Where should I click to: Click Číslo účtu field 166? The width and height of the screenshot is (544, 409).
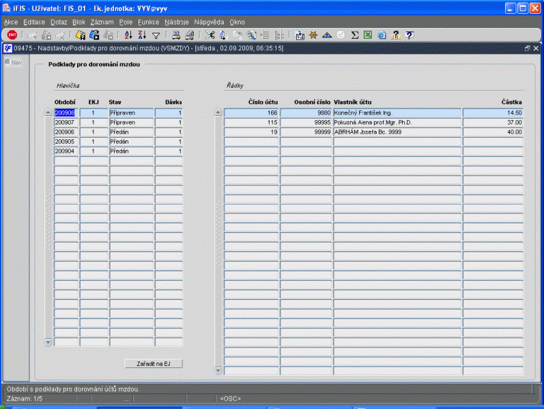[x=251, y=112]
